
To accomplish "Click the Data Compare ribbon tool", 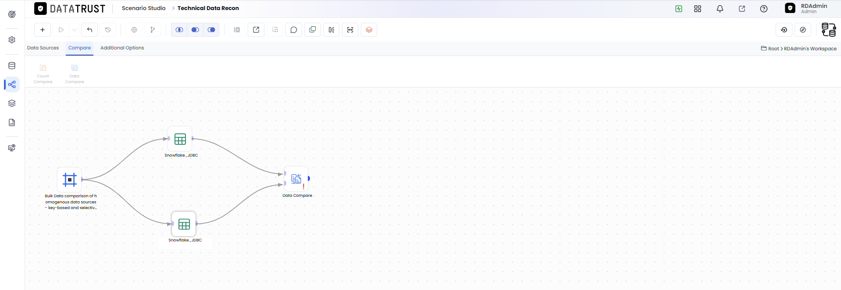I will (75, 74).
